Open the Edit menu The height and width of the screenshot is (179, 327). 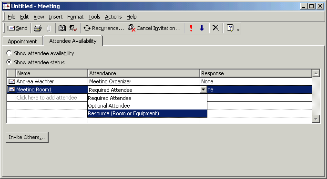pos(24,17)
